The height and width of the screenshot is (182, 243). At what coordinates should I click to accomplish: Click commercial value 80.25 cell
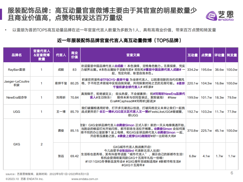(x=75, y=83)
